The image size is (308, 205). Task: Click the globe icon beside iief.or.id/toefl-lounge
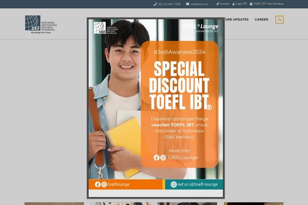[174, 184]
